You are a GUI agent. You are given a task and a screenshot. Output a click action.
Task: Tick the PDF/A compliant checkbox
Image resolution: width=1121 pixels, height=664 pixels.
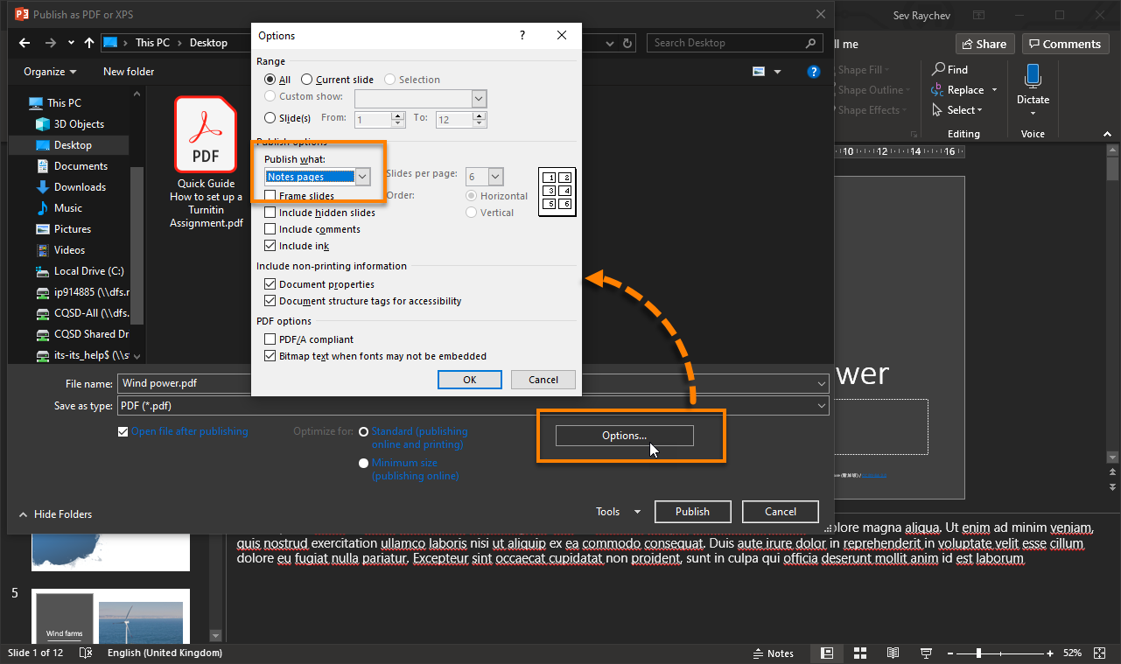coord(270,339)
